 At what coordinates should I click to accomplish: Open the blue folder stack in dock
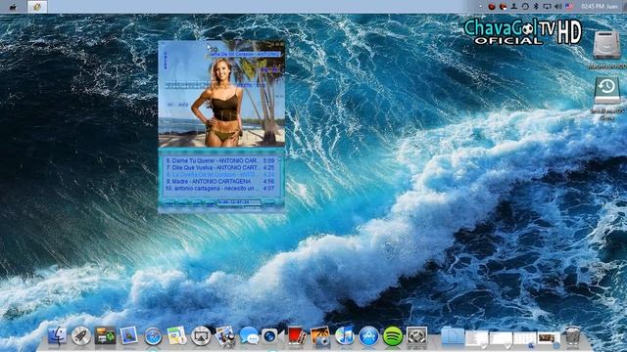453,336
